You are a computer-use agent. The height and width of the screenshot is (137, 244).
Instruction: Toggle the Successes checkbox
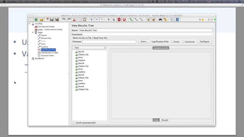(183, 41)
